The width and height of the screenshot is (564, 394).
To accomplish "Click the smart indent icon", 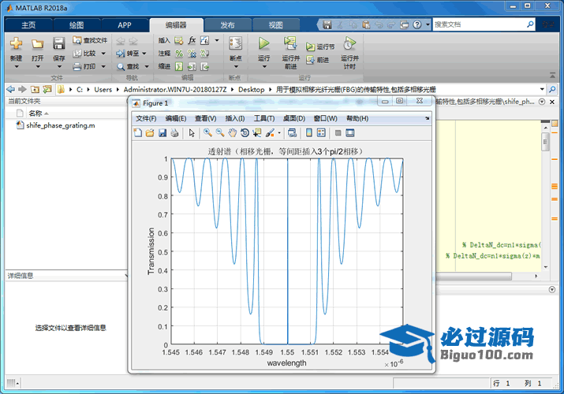I will (179, 66).
